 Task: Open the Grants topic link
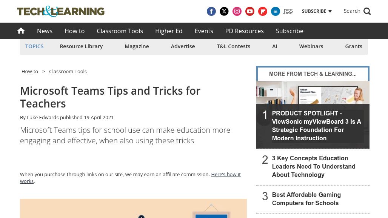(354, 46)
